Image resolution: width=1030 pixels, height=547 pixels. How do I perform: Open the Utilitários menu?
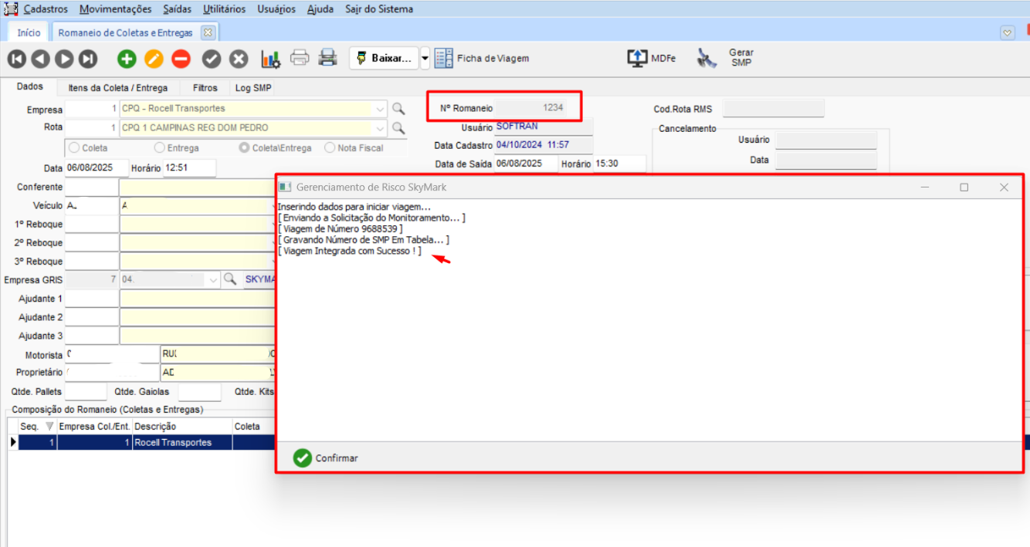(224, 9)
